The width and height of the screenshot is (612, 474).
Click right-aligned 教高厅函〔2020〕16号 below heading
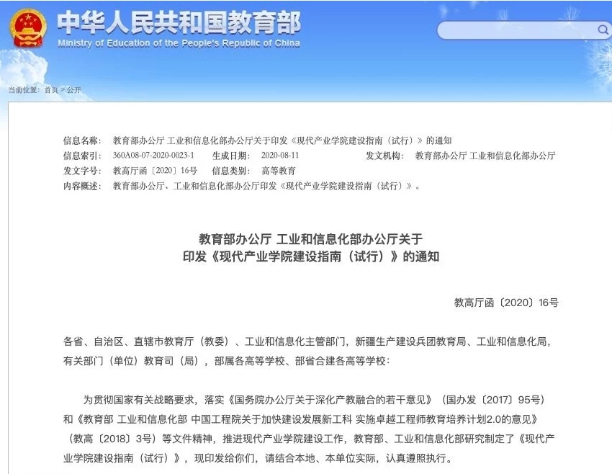tap(506, 303)
